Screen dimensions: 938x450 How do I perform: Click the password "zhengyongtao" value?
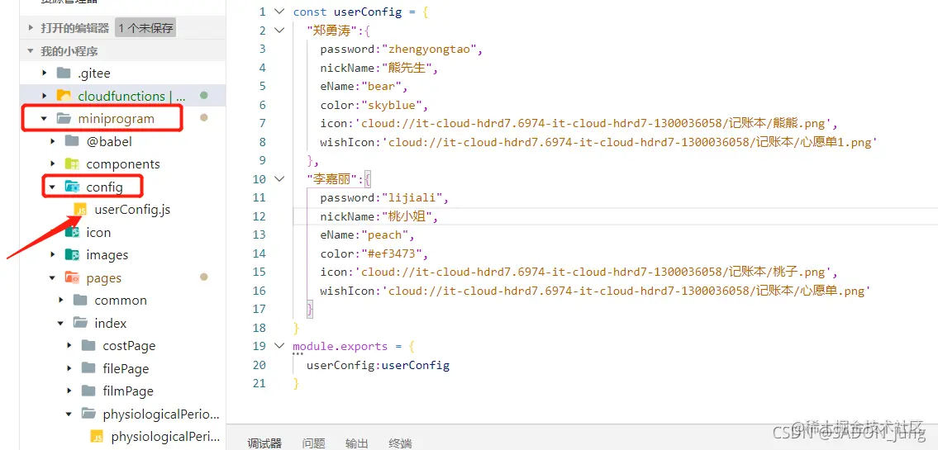[430, 49]
